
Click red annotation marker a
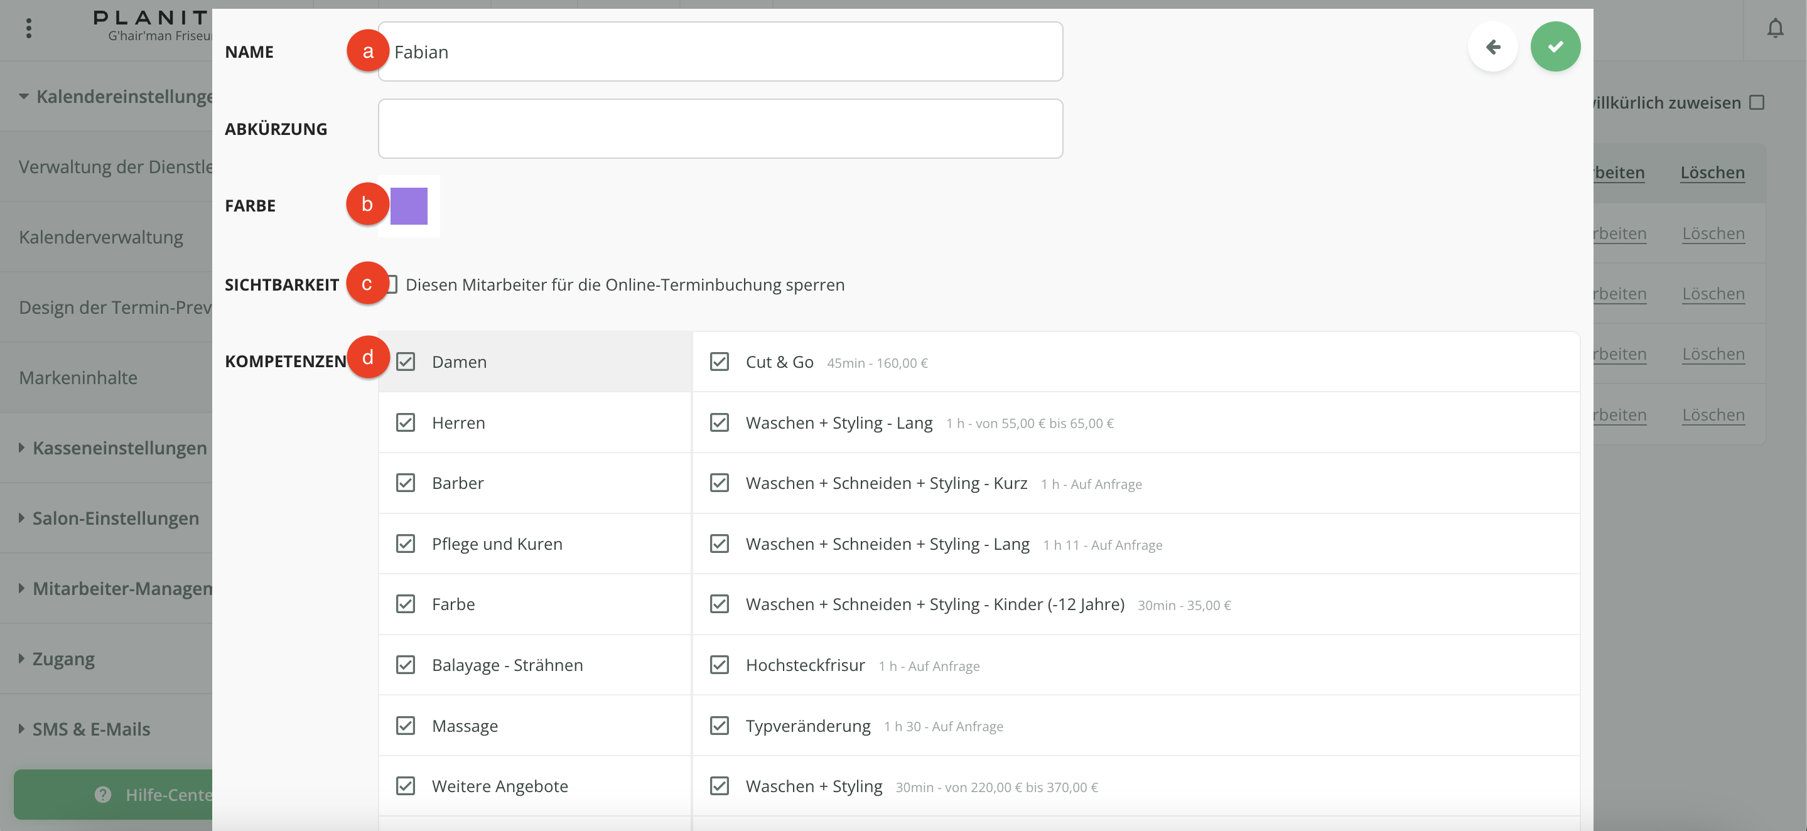[367, 51]
